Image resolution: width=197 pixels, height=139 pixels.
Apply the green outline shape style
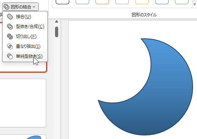click(x=182, y=2)
